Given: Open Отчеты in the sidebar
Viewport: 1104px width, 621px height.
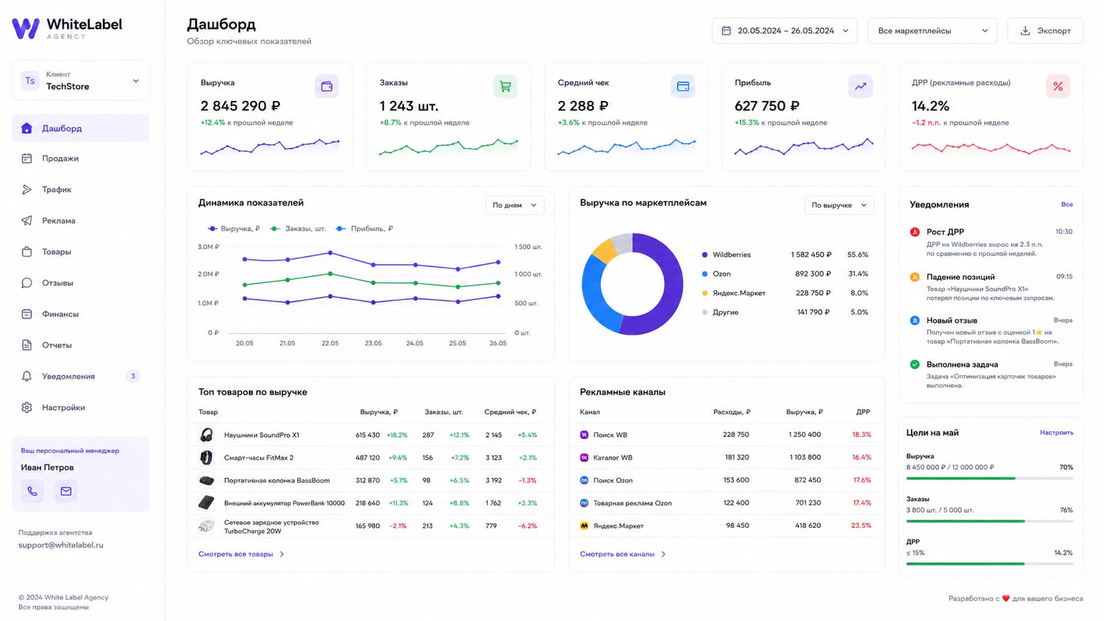Looking at the screenshot, I should coord(81,345).
